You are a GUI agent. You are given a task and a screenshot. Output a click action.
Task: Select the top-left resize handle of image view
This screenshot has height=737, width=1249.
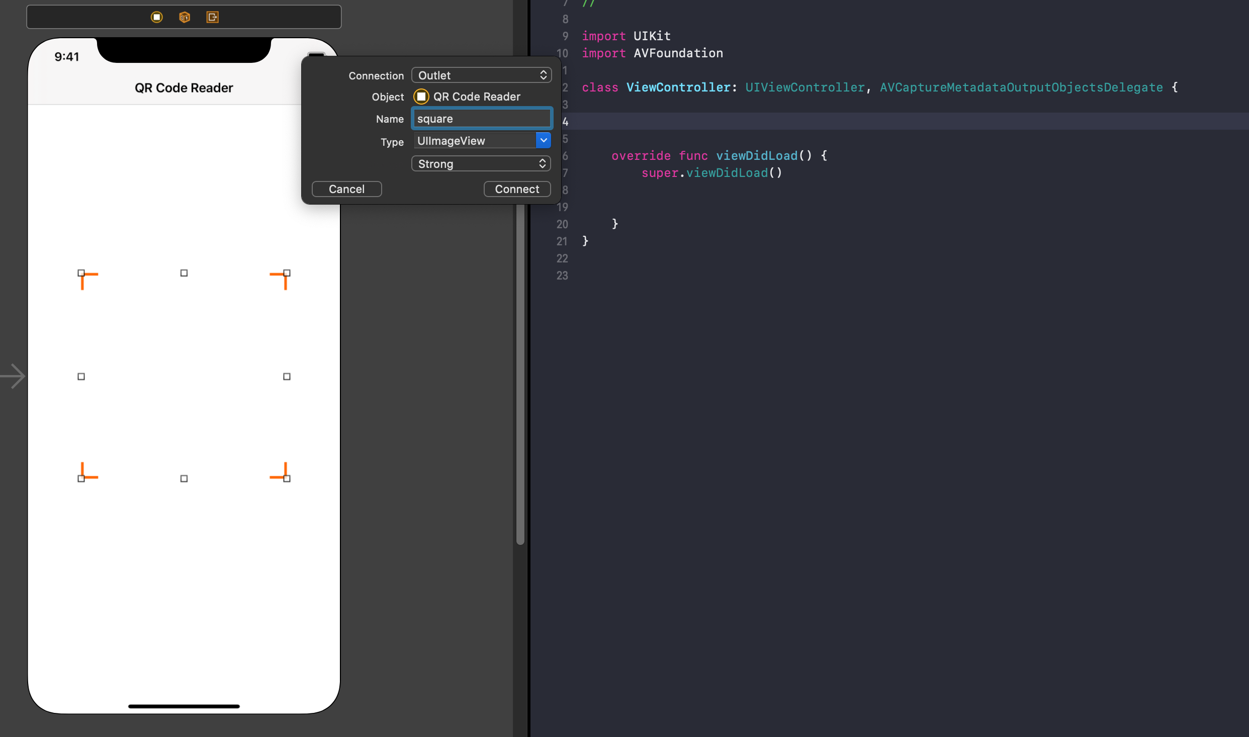pyautogui.click(x=81, y=273)
